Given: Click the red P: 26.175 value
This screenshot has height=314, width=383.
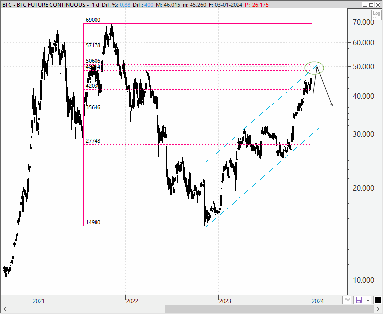Looking at the screenshot, I should 257,5.
